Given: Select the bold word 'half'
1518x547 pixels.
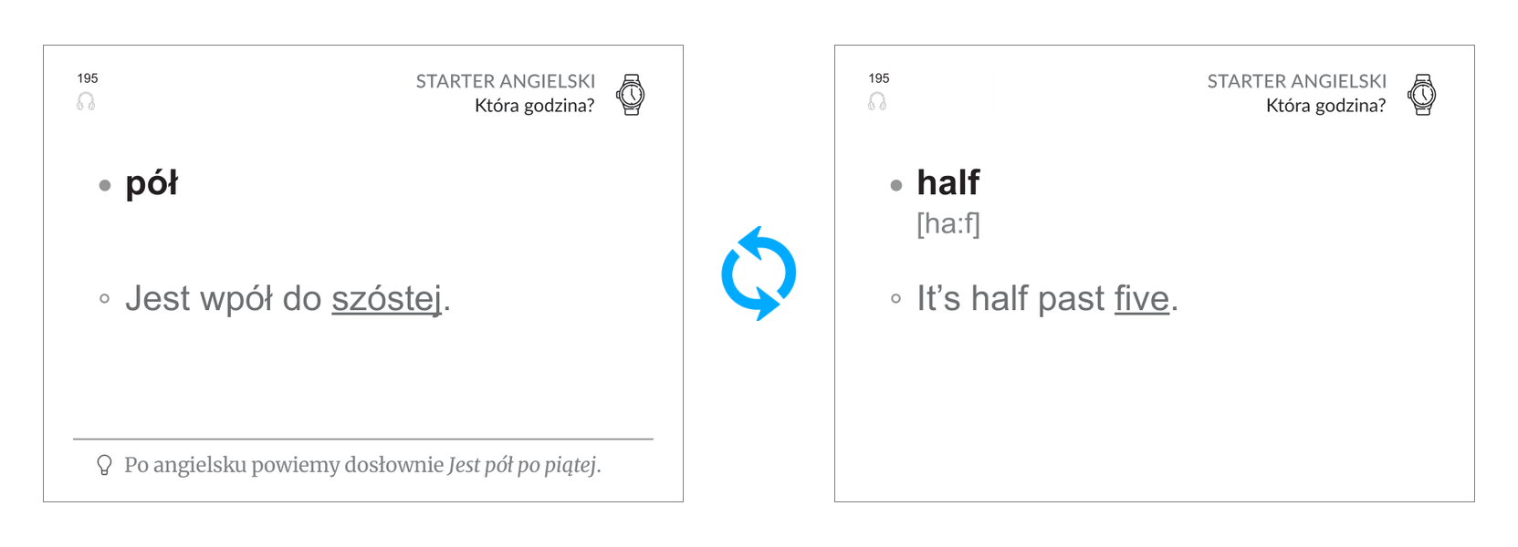Looking at the screenshot, I should coord(948,182).
